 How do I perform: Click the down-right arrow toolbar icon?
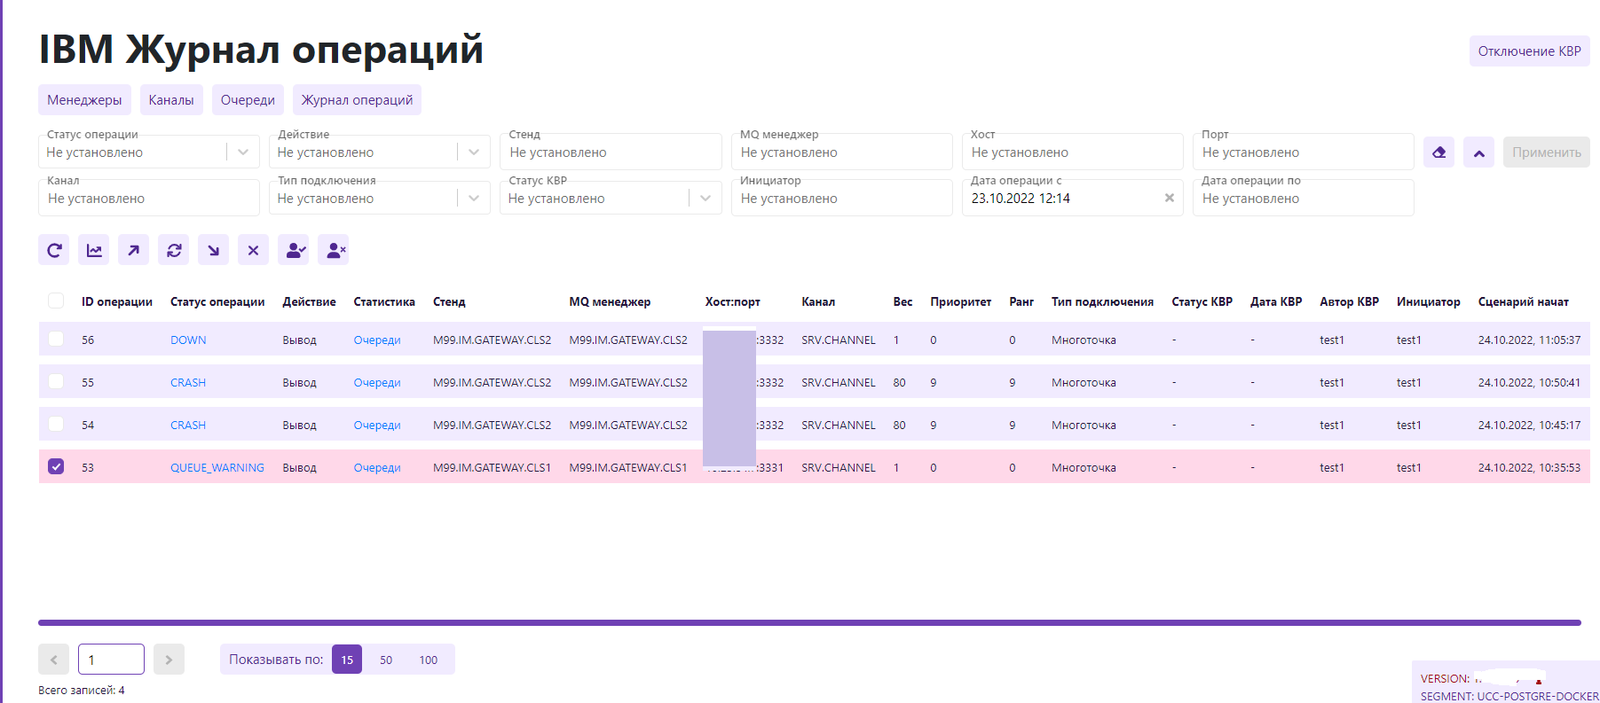(x=213, y=250)
